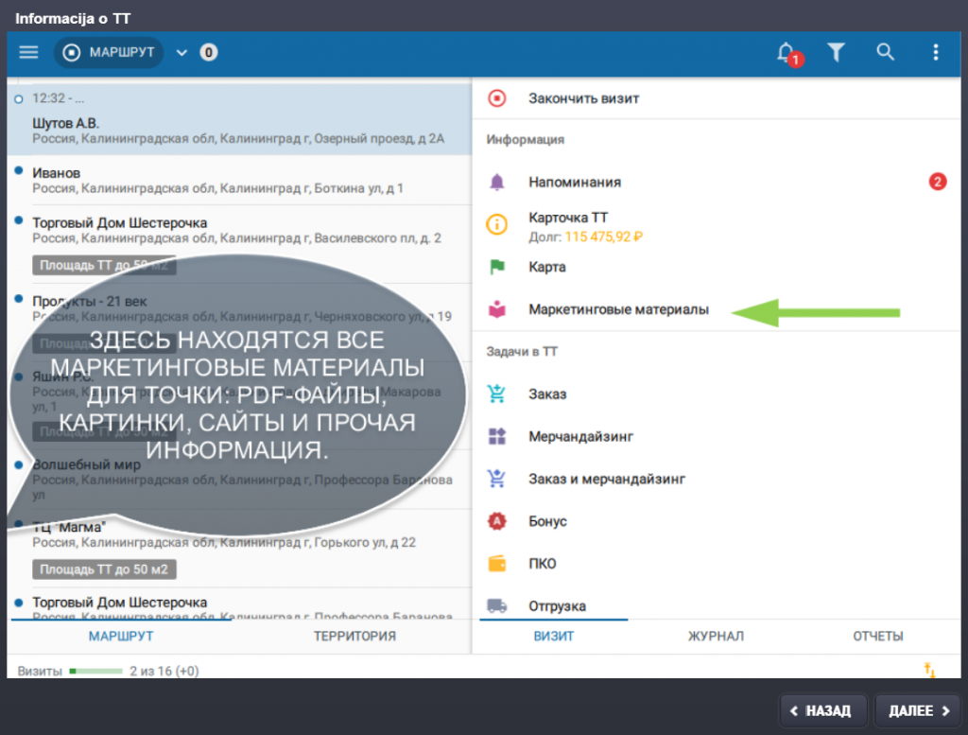Click the purple Напоминания bell icon

point(497,183)
